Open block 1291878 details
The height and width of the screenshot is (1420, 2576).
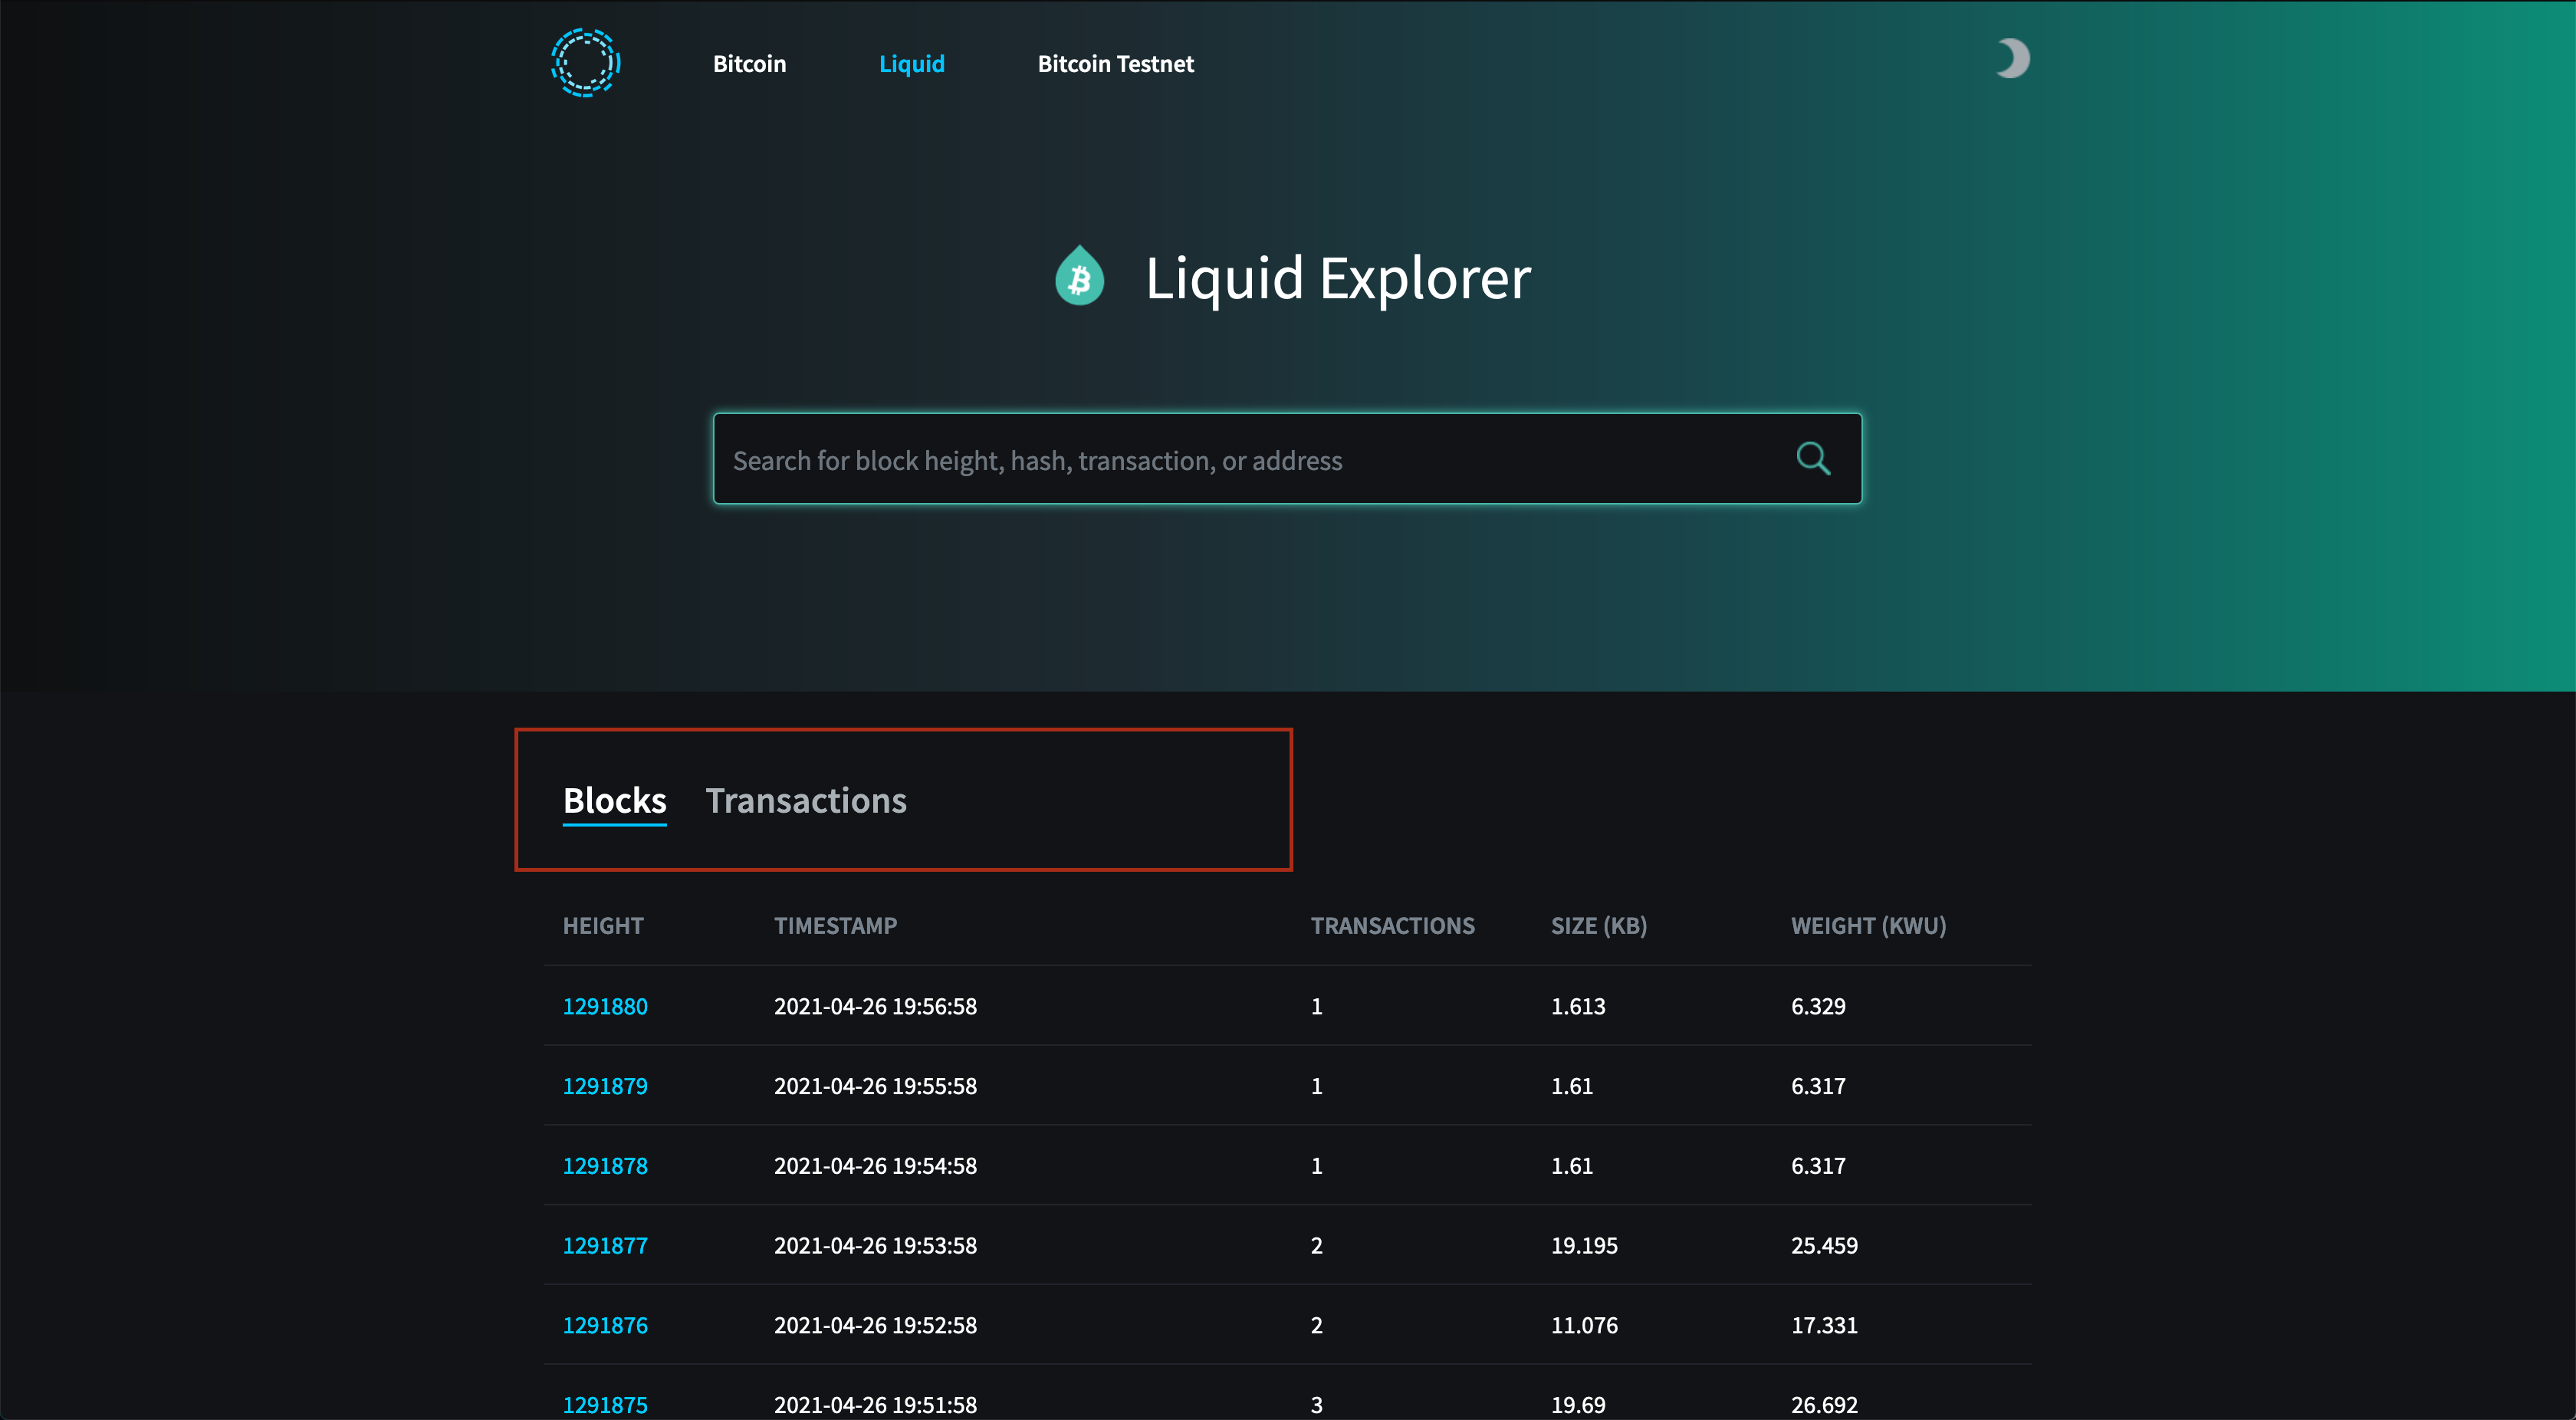pos(606,1165)
